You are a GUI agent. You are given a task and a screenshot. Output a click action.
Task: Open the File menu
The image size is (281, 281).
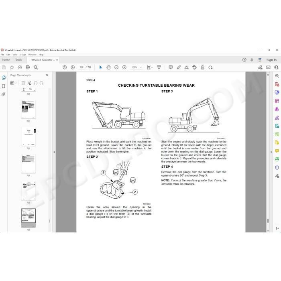click(2, 55)
